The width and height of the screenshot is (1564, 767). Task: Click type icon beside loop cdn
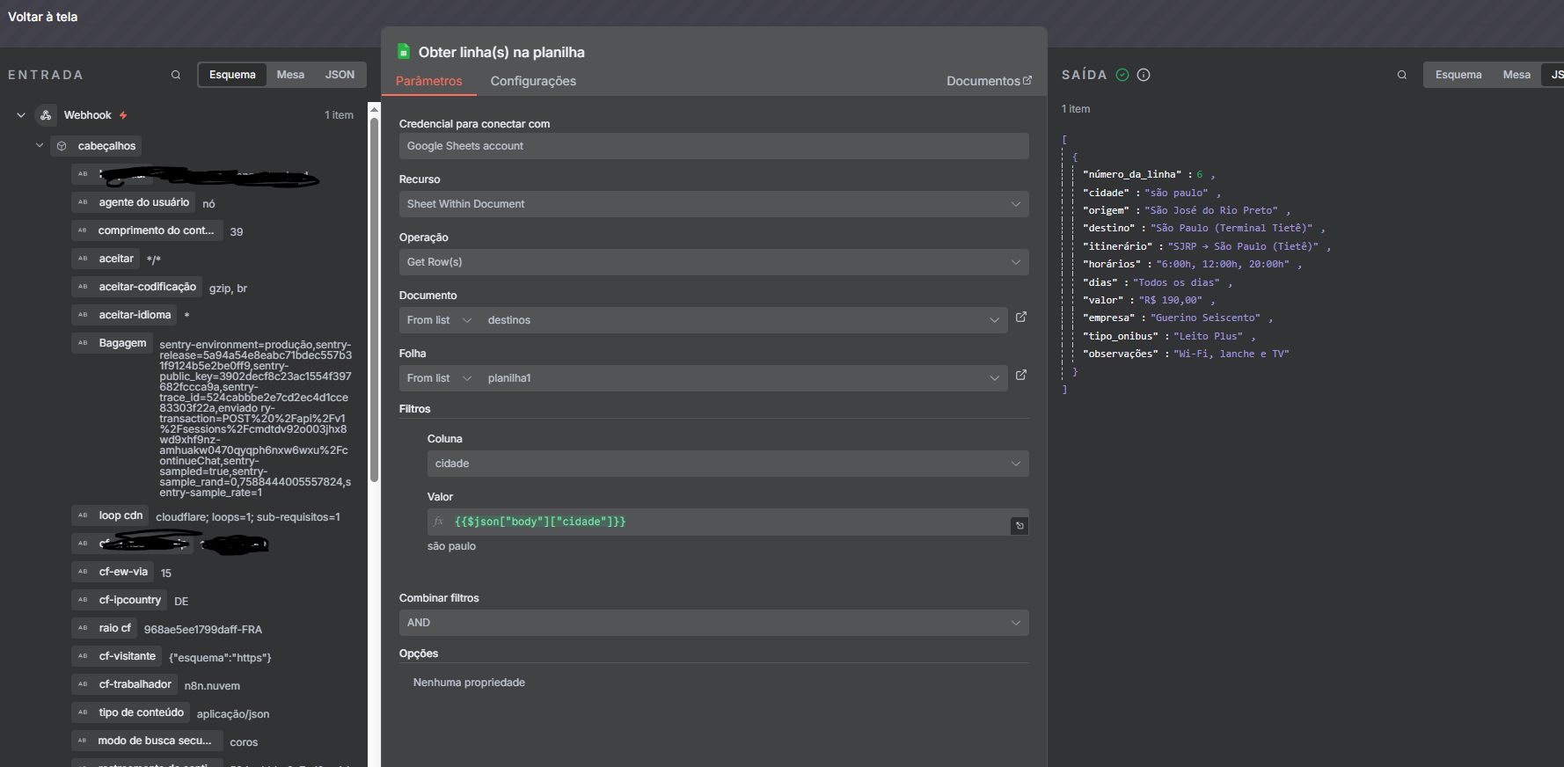coord(83,515)
